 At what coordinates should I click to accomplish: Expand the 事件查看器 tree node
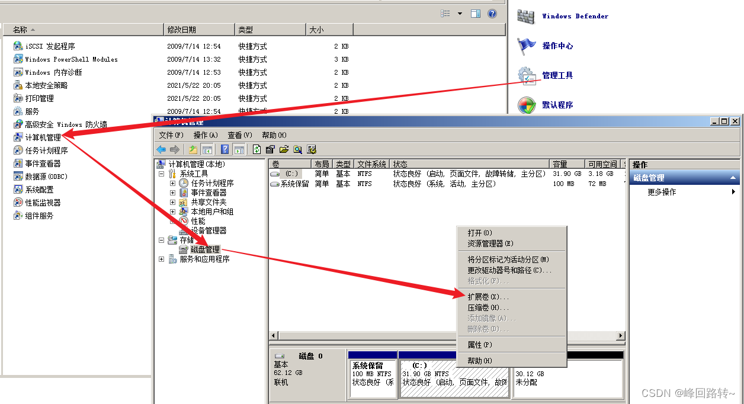[x=172, y=193]
